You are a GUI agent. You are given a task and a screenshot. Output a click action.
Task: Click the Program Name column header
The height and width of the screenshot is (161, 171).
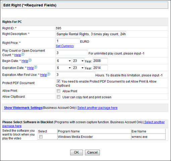point(69,131)
